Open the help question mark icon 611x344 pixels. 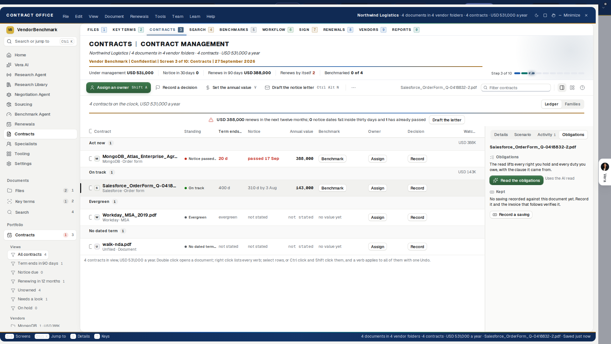coord(582,88)
